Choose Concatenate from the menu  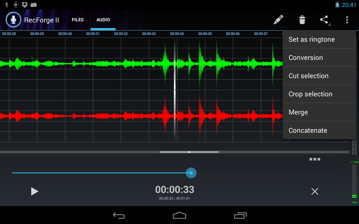coord(308,130)
